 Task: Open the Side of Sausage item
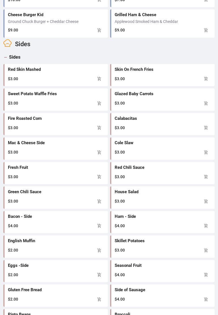tap(130, 290)
